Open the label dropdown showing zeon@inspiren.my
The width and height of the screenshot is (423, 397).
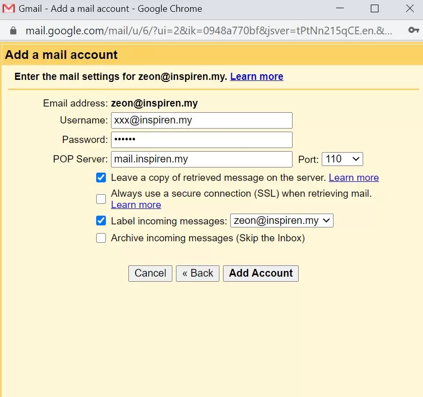[x=282, y=220]
